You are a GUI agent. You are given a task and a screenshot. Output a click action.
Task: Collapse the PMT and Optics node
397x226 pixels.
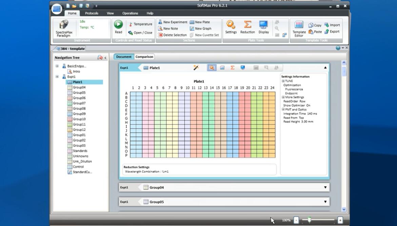[x=283, y=110]
